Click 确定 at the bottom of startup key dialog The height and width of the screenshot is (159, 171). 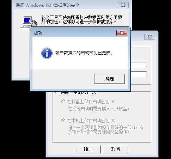click(x=88, y=149)
